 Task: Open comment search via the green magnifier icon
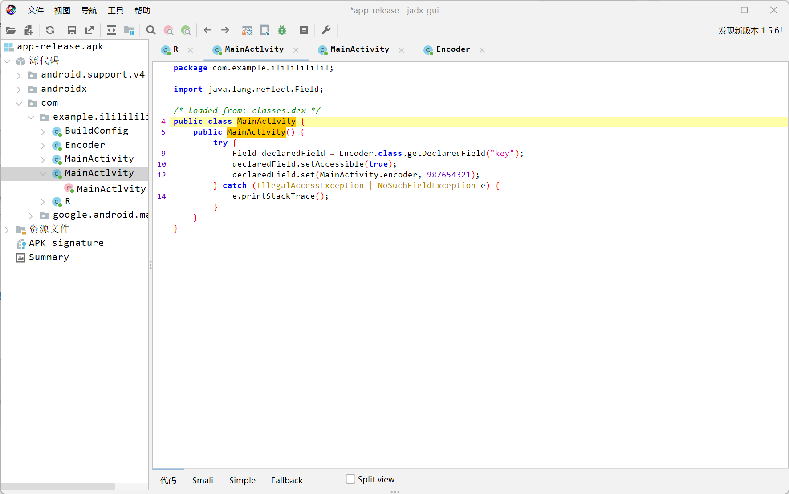tap(186, 30)
